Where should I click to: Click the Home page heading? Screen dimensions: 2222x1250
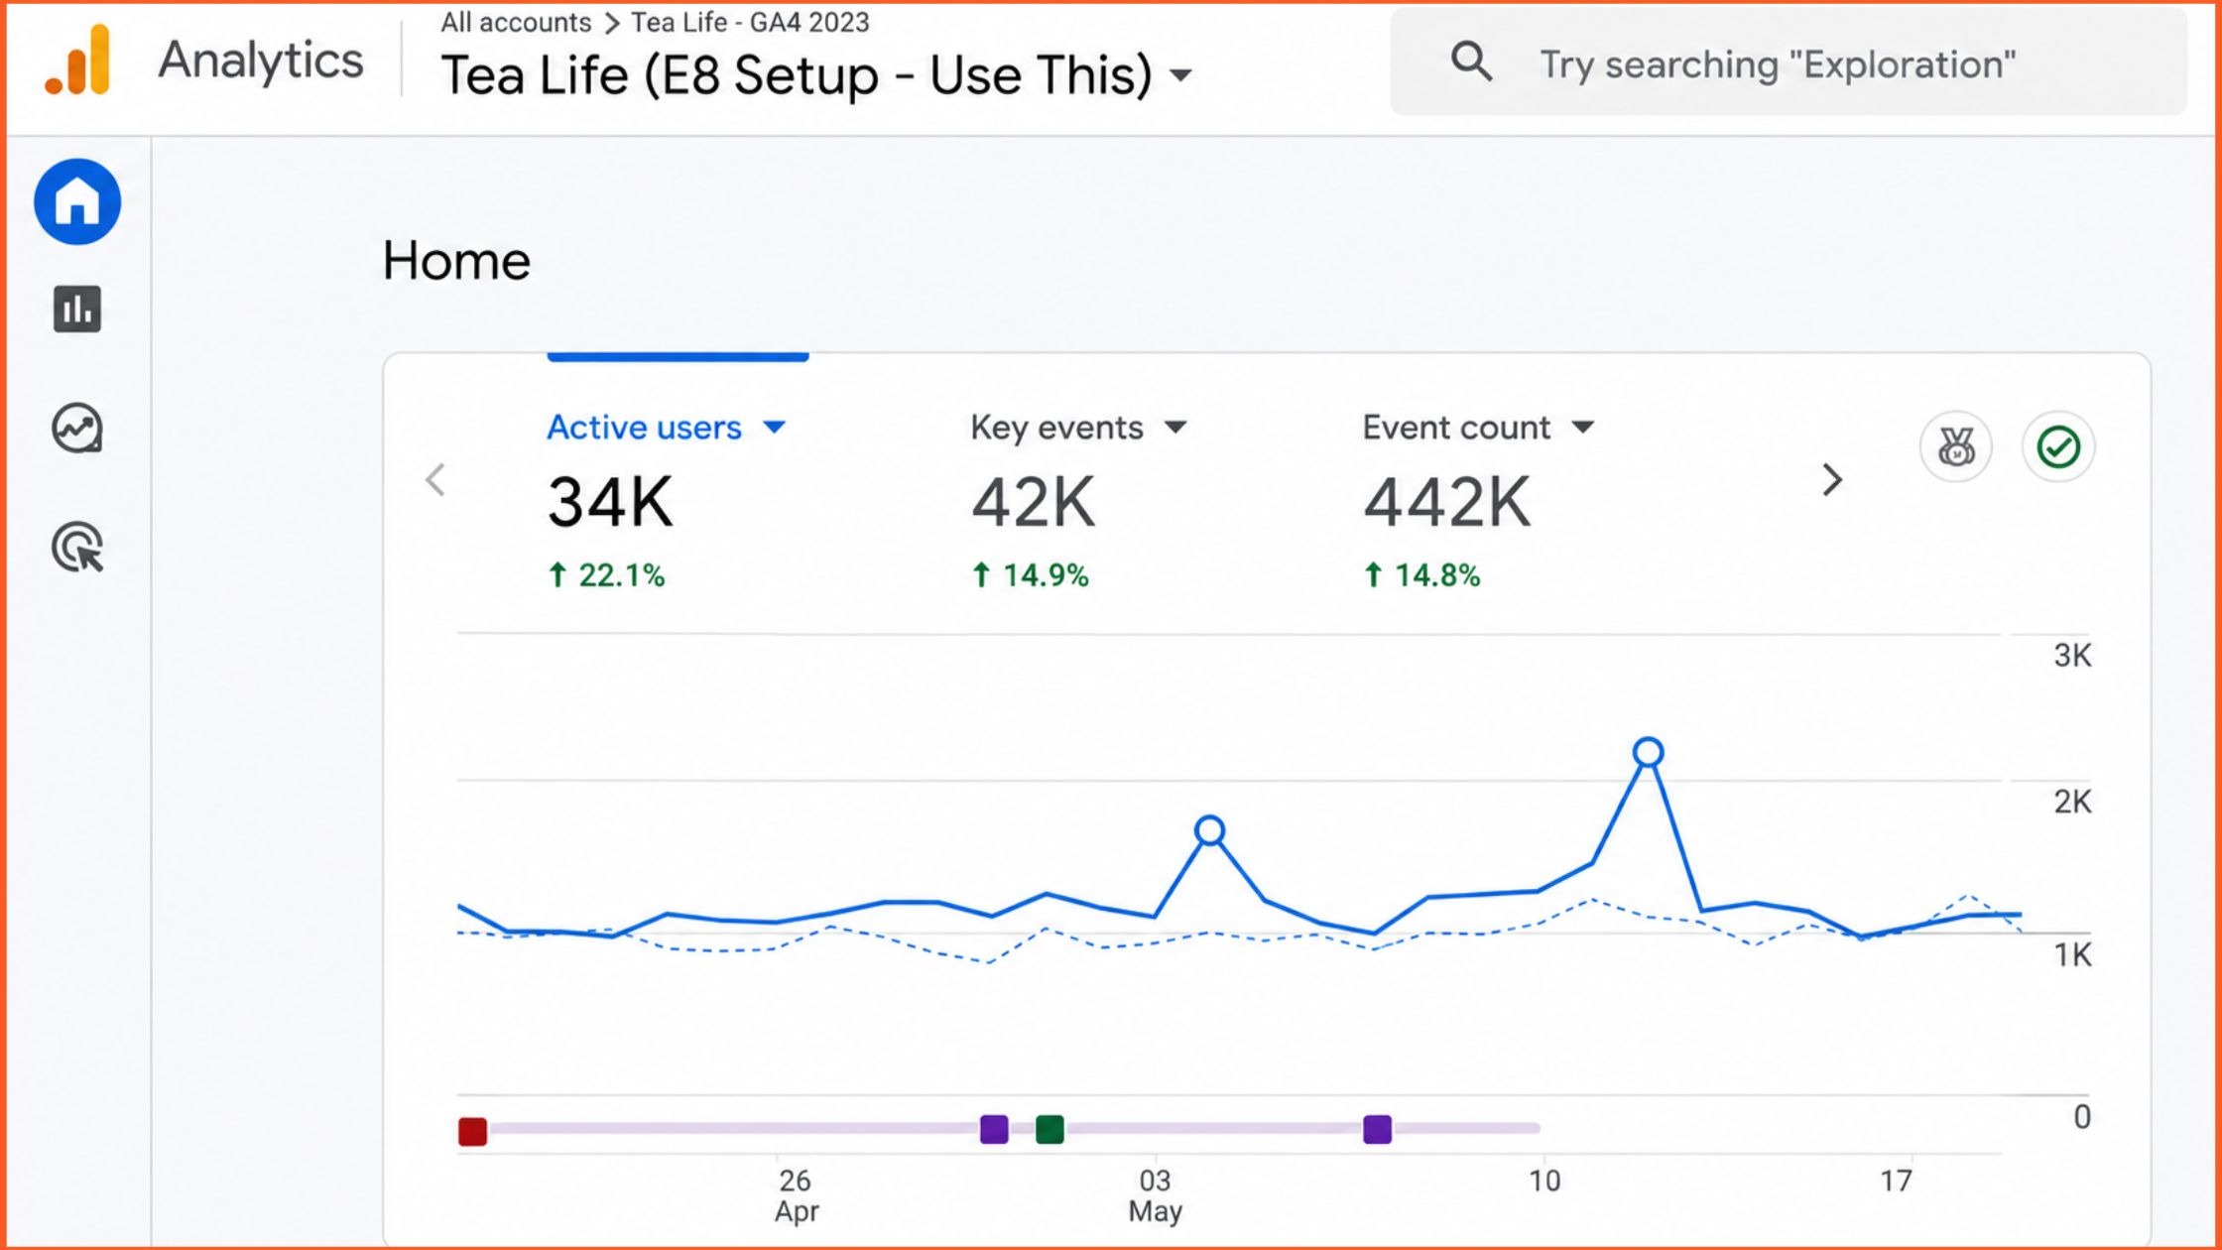(456, 261)
